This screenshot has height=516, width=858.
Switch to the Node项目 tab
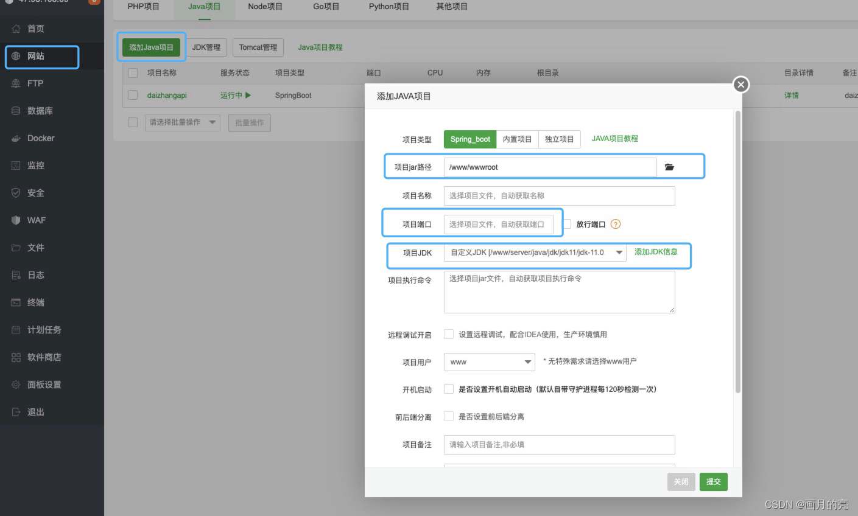265,7
